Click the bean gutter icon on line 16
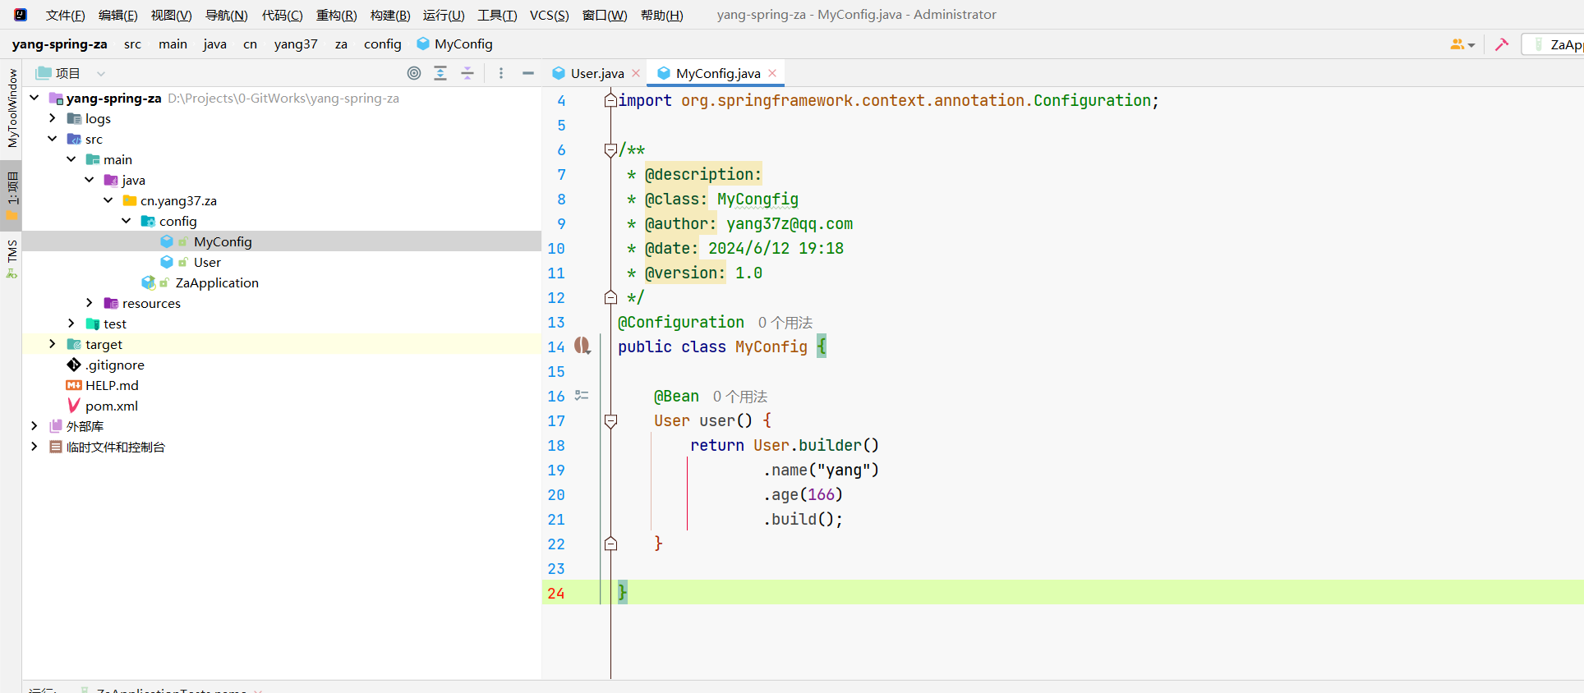This screenshot has height=693, width=1584. pos(582,396)
